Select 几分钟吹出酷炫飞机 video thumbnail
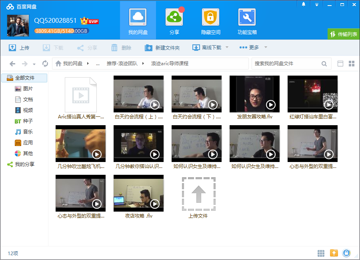The width and height of the screenshot is (360, 260). (80, 144)
